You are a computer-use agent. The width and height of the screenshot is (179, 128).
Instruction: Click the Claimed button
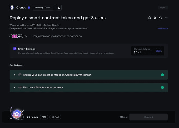click(x=148, y=117)
